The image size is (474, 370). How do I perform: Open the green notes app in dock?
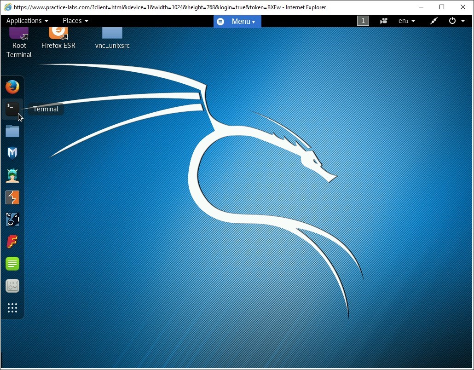click(12, 264)
